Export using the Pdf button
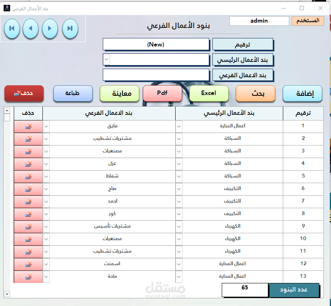Image resolution: width=331 pixels, height=306 pixels. coord(162,93)
